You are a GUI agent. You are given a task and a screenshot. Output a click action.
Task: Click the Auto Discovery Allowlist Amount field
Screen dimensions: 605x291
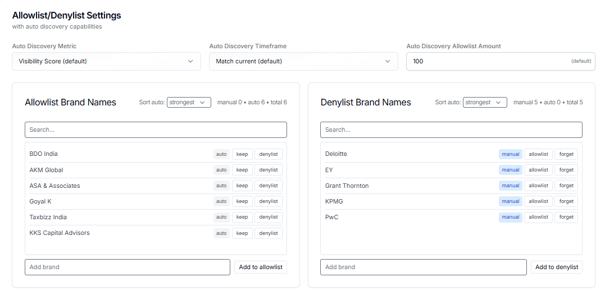tap(501, 61)
